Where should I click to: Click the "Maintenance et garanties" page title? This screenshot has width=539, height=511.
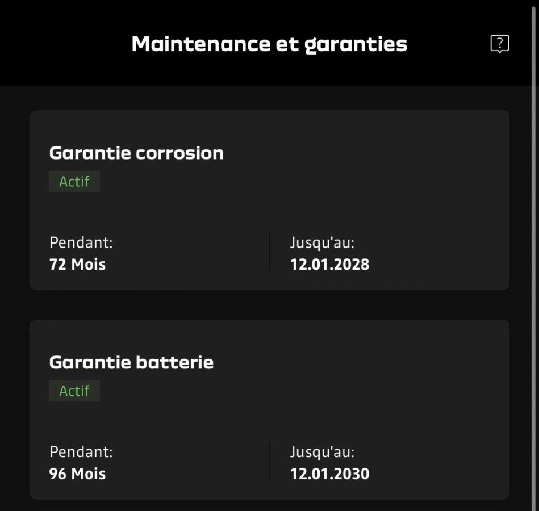[269, 44]
